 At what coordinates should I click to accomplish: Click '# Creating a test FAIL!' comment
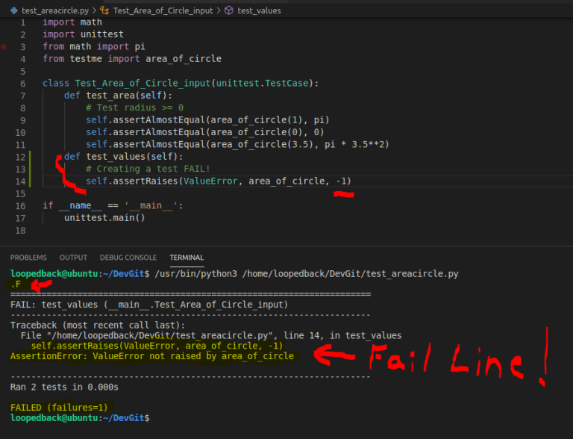(148, 169)
